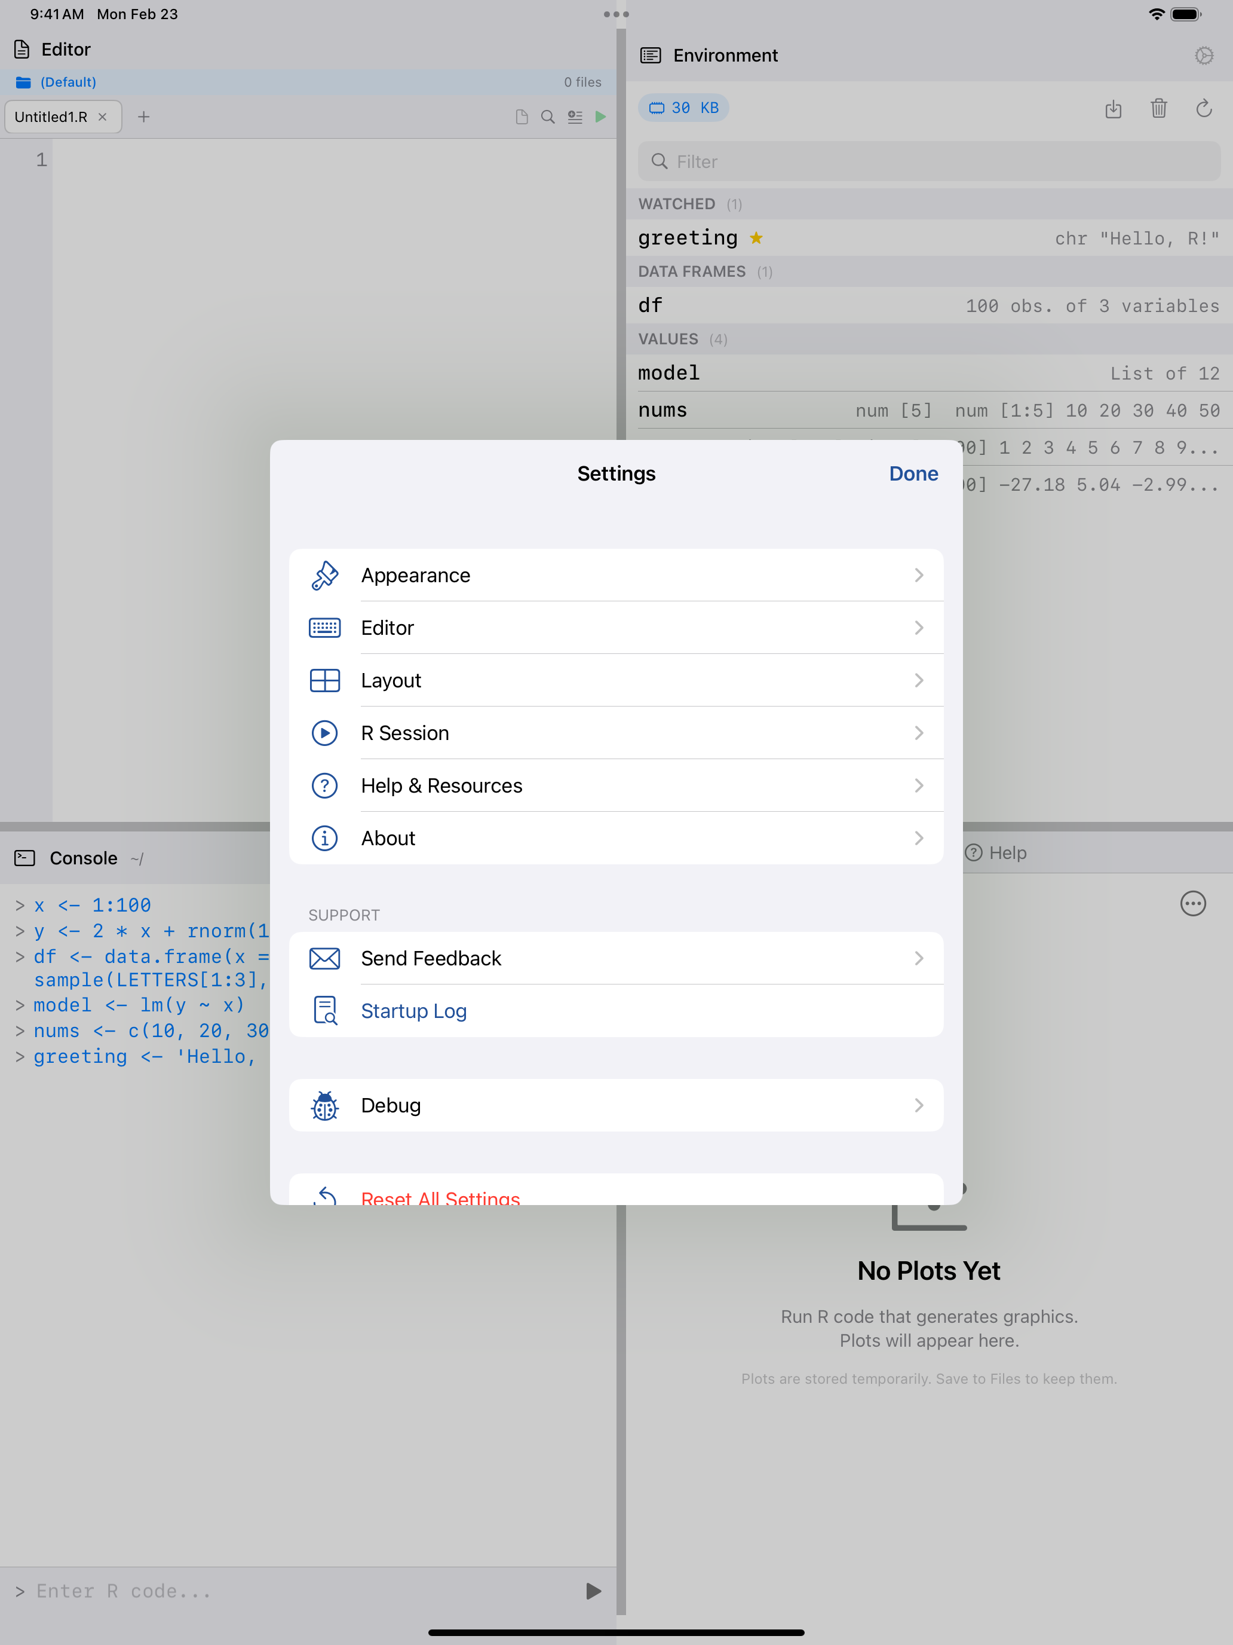1233x1645 pixels.
Task: Open the Environment settings gear
Action: tap(1204, 55)
